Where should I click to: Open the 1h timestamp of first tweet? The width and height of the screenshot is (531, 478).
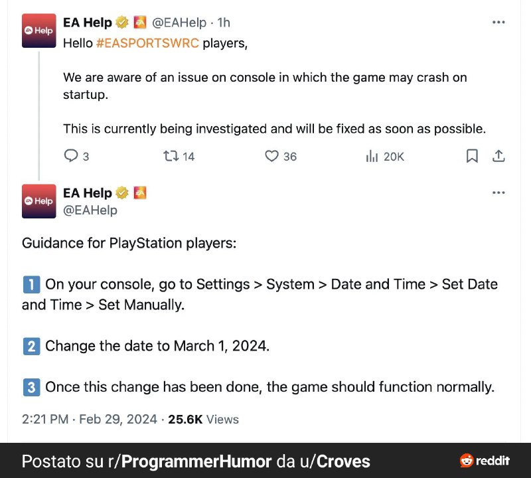tap(224, 23)
